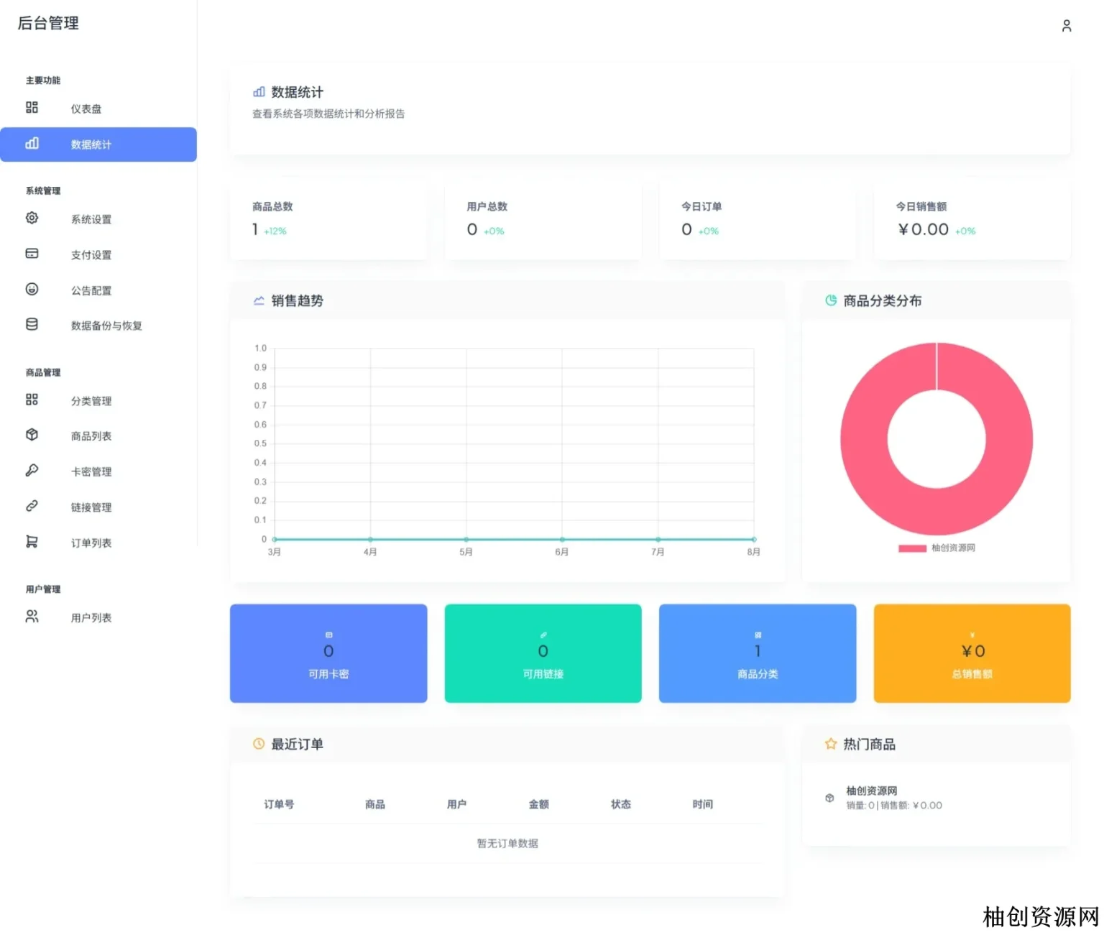Open the 数据统计 menu item
Viewport: 1104px width, 935px height.
click(98, 144)
